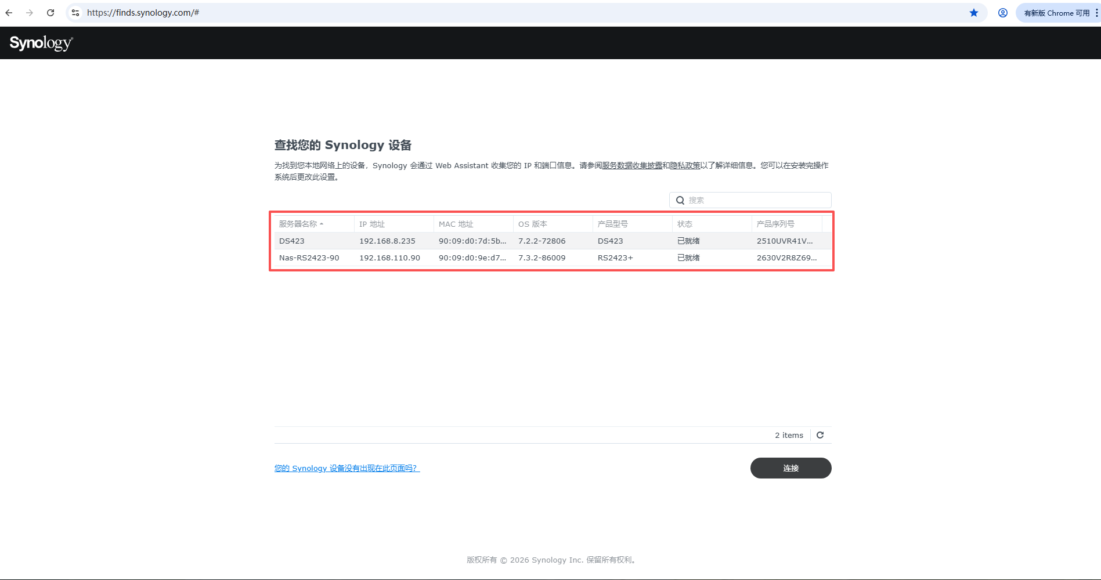
Task: Click the 已就绪 status for DS423
Action: (688, 241)
